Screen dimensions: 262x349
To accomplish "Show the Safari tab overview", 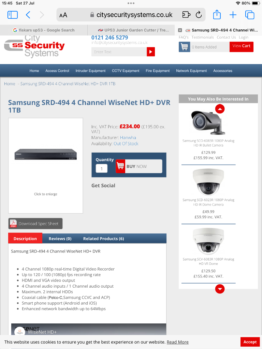I will point(250,15).
